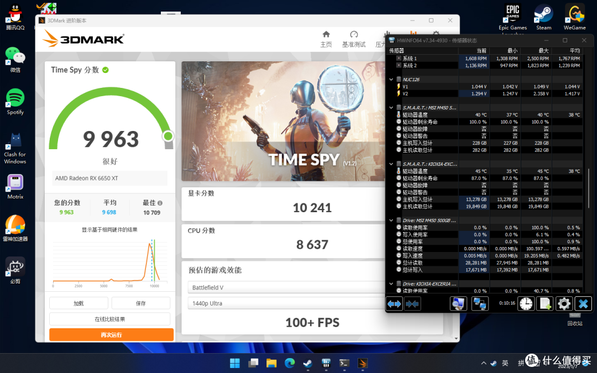
Task: Start HWiNFO logging with sheet-plus icon
Action: pyautogui.click(x=544, y=304)
